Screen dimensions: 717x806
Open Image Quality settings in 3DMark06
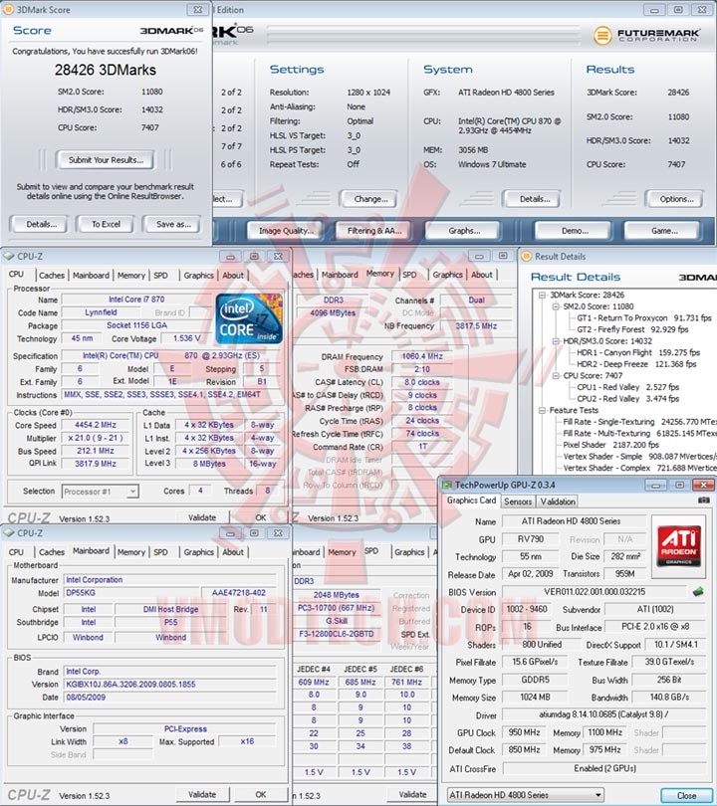coord(286,231)
